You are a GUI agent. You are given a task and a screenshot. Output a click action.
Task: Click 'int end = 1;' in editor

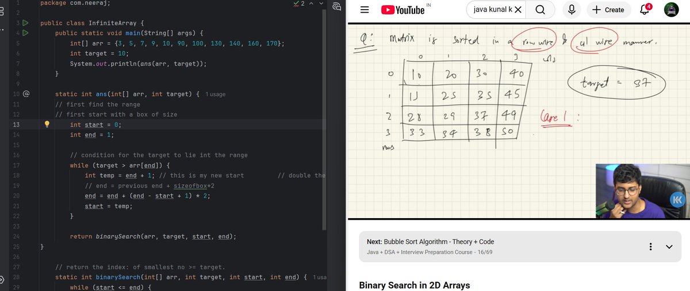92,135
